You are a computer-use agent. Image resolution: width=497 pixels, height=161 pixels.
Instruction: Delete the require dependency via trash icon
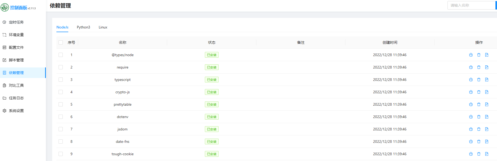click(479, 67)
